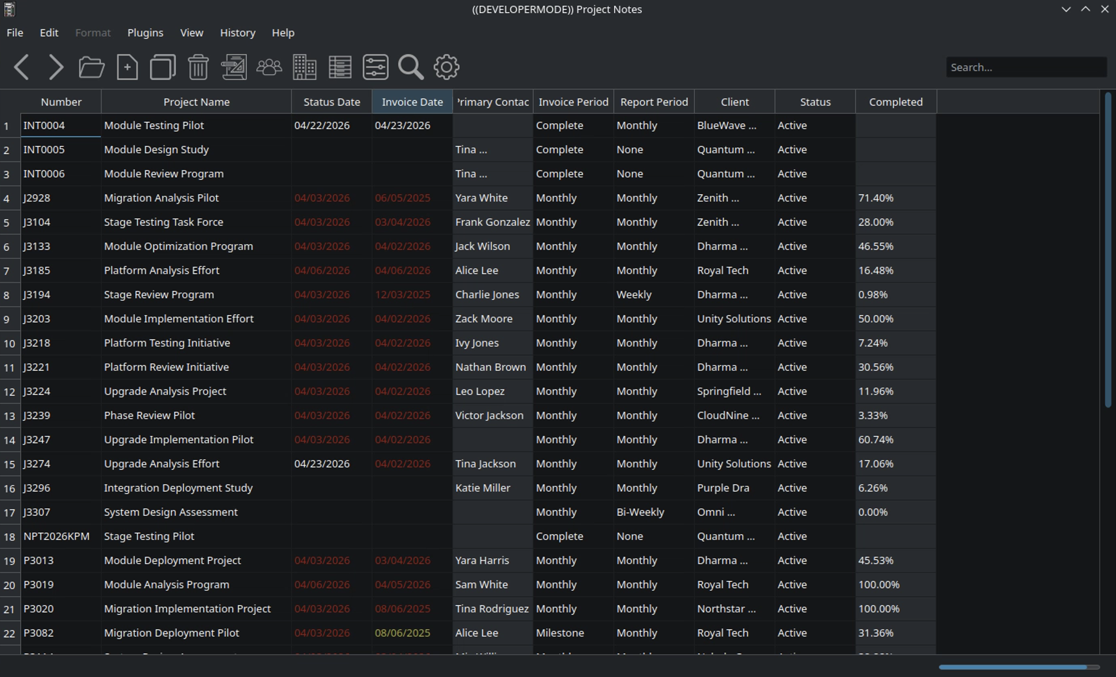Image resolution: width=1116 pixels, height=677 pixels.
Task: Select invoice date 06/05/2025
Action: click(x=412, y=198)
